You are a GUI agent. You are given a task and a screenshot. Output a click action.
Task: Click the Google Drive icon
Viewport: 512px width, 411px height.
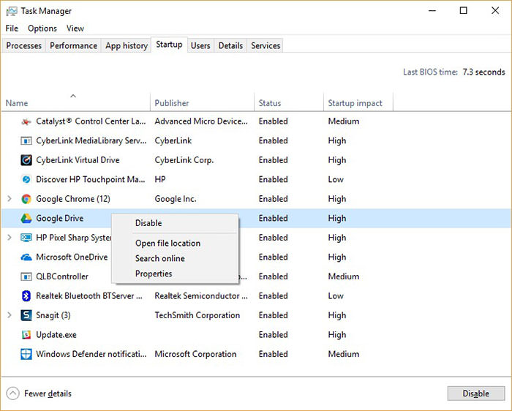[x=26, y=218]
